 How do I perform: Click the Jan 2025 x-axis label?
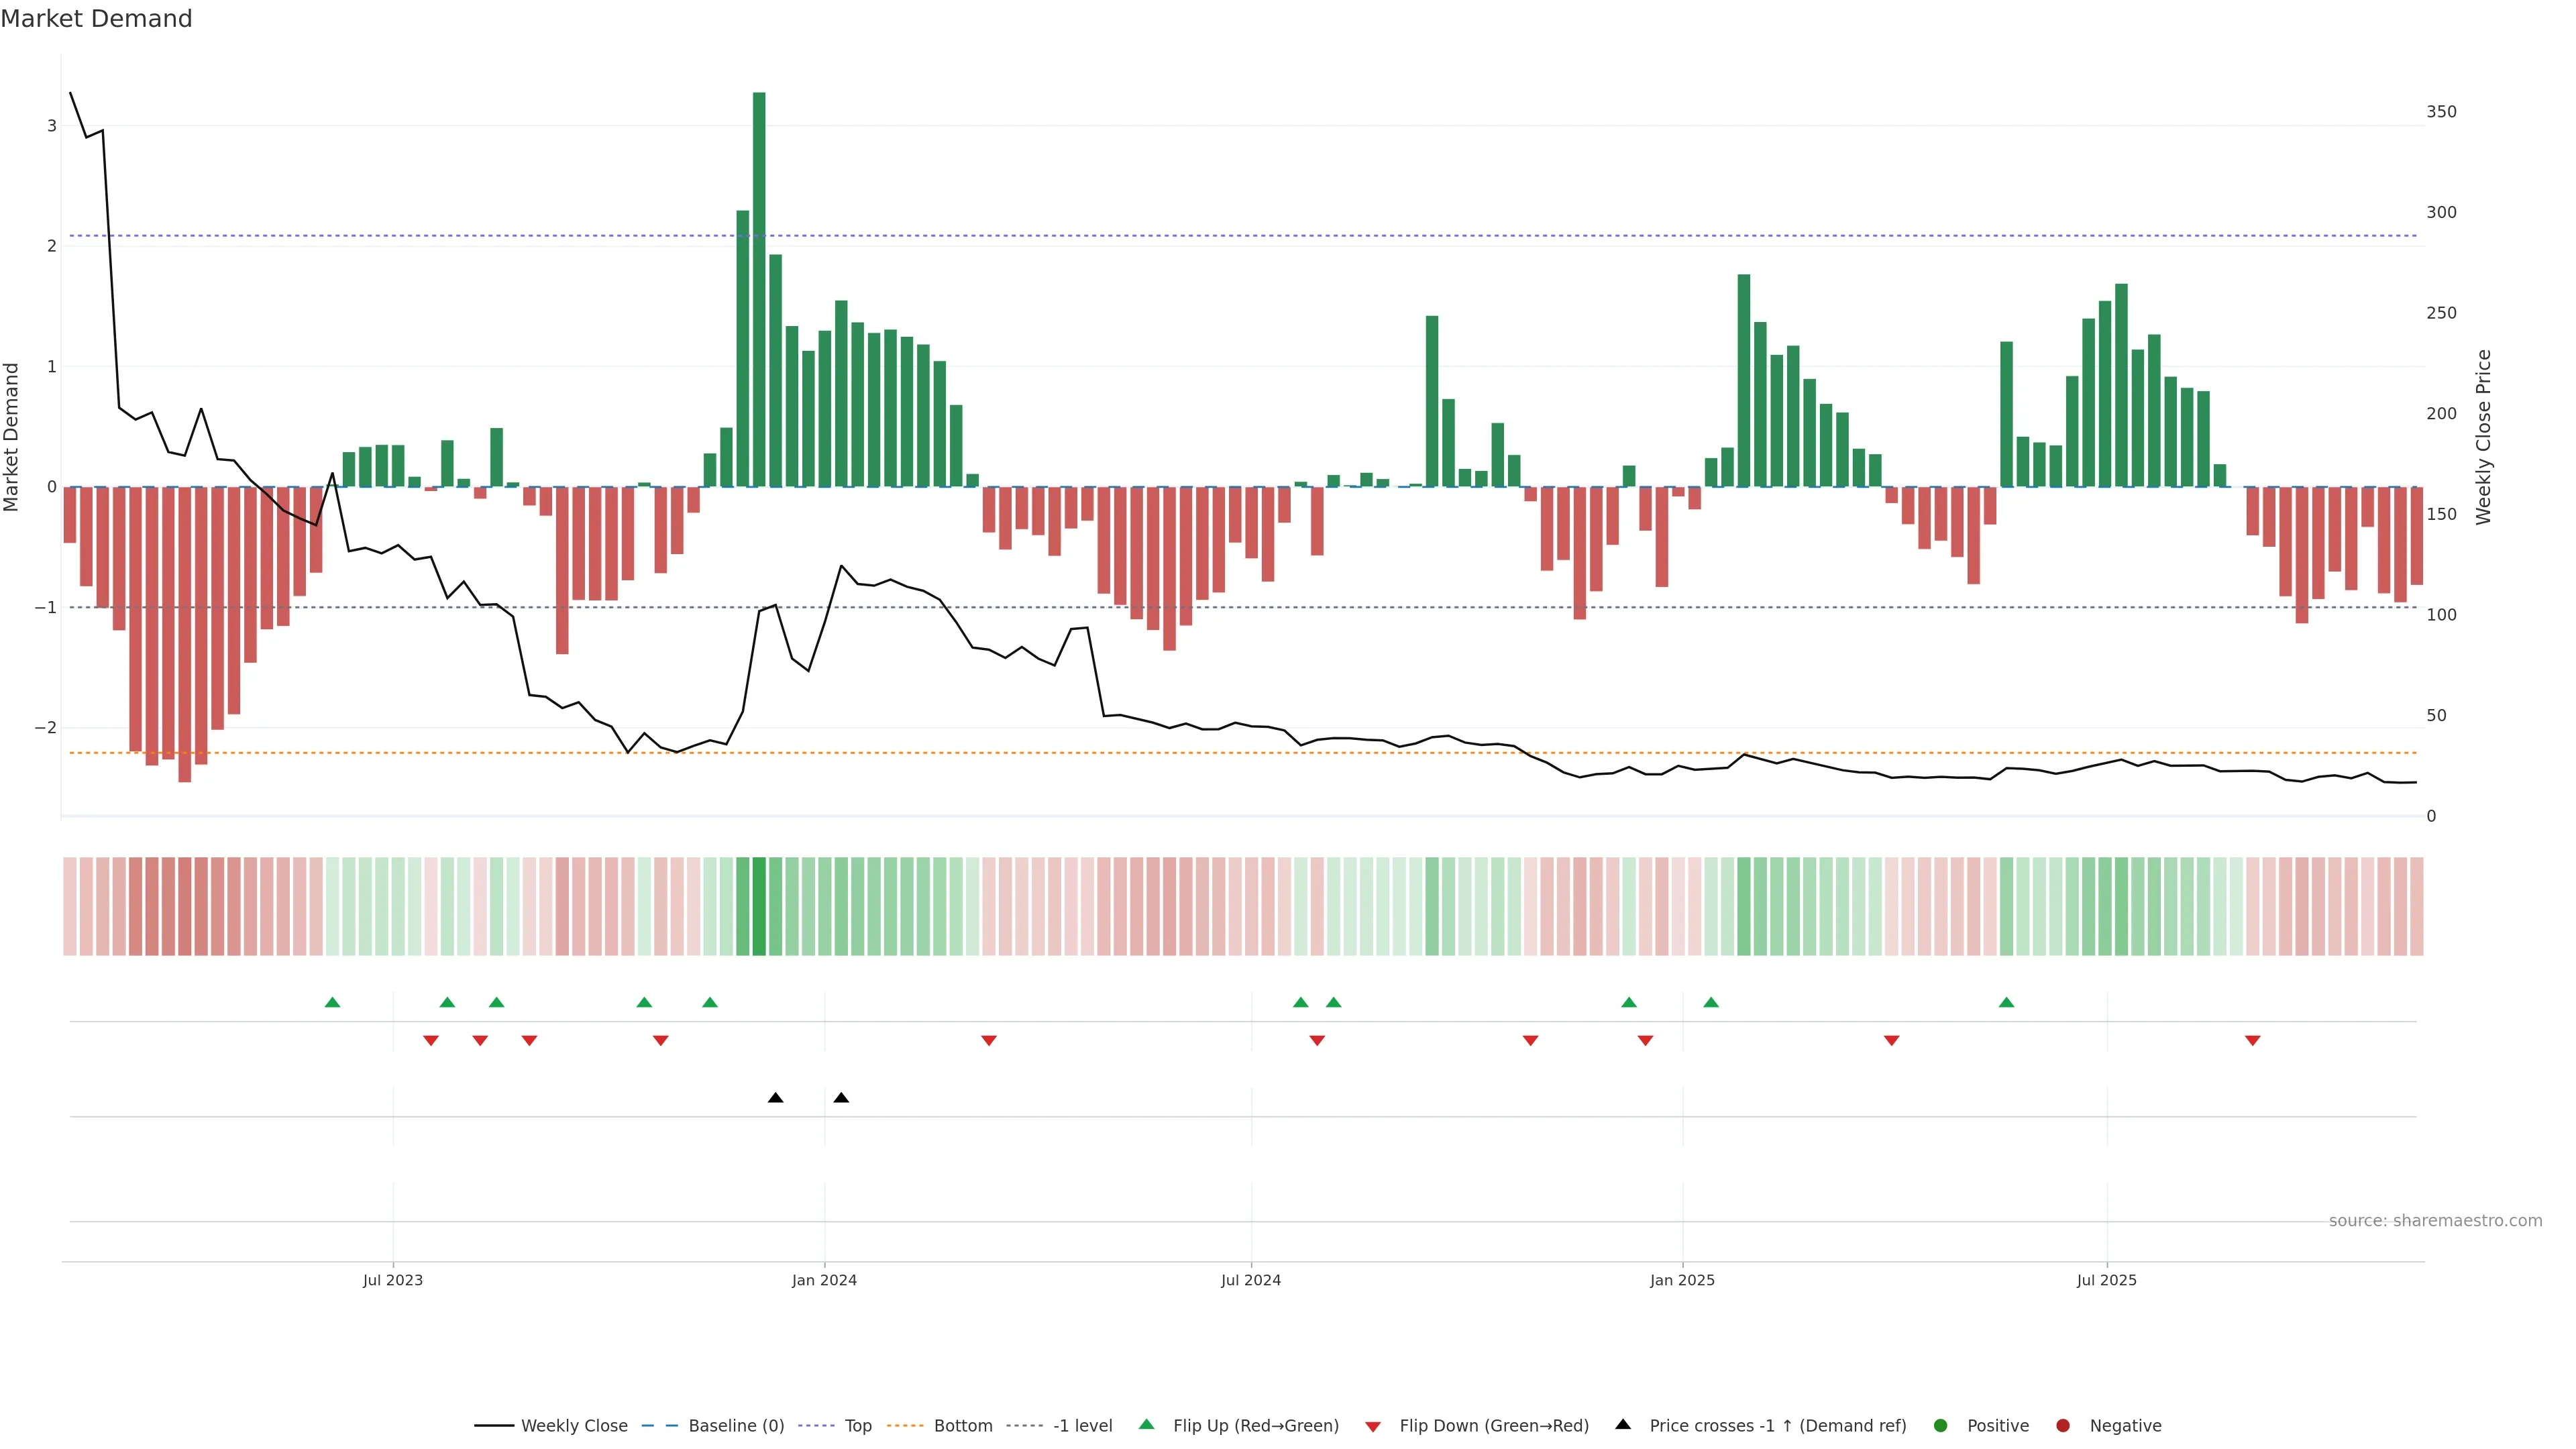1682,1280
